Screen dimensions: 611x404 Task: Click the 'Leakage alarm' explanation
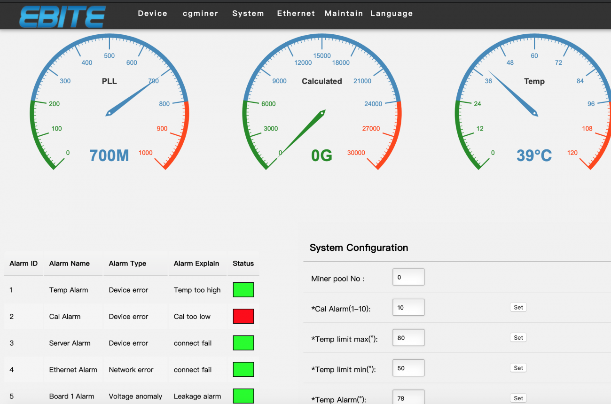197,396
